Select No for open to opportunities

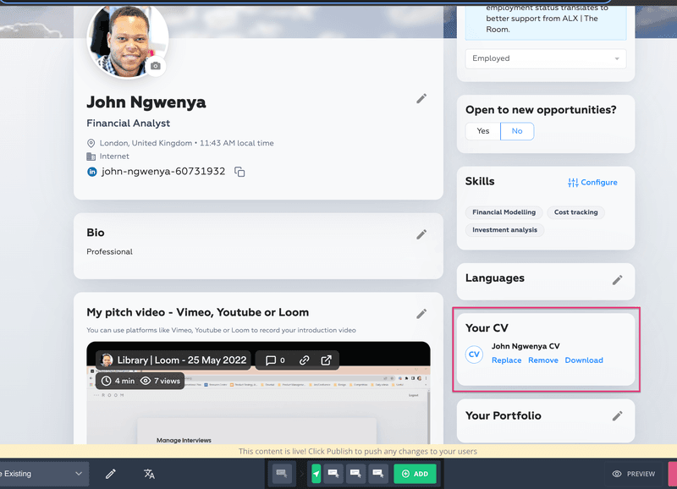(x=516, y=131)
